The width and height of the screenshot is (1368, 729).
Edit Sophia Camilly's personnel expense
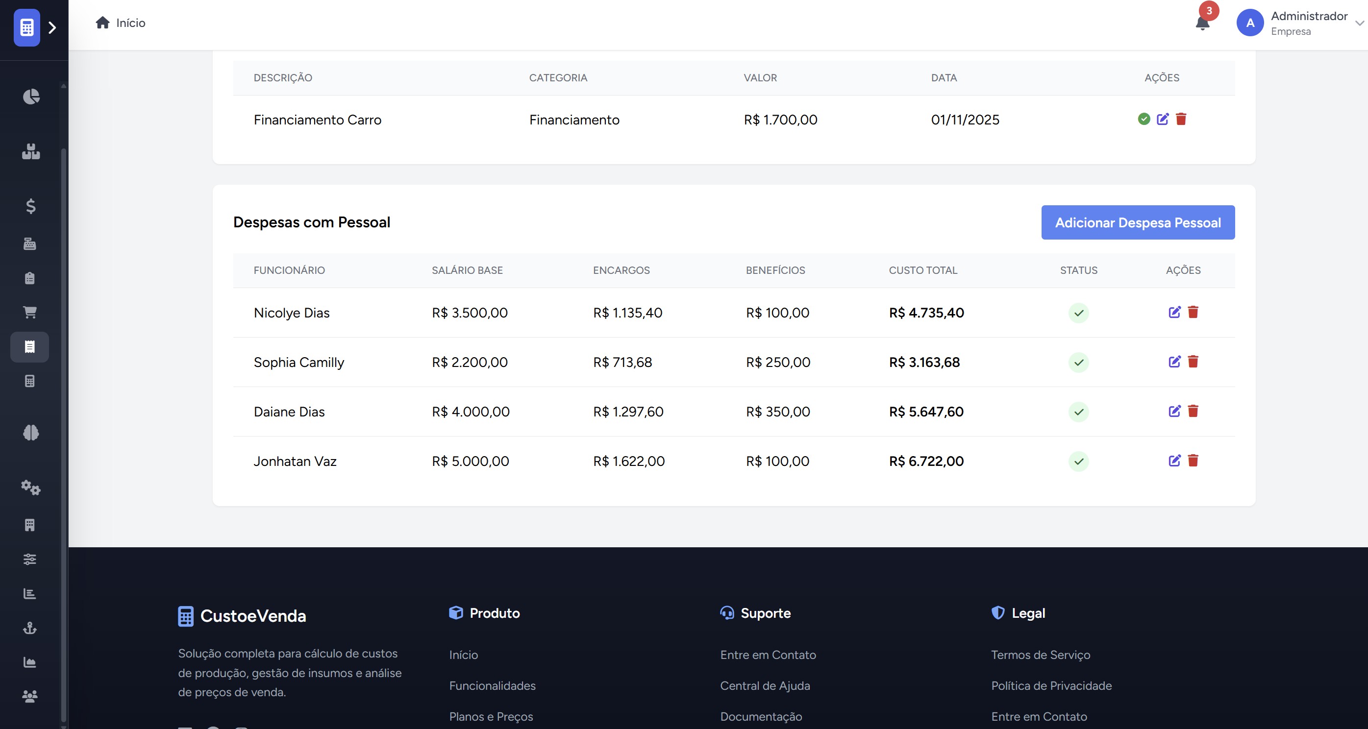(x=1174, y=362)
